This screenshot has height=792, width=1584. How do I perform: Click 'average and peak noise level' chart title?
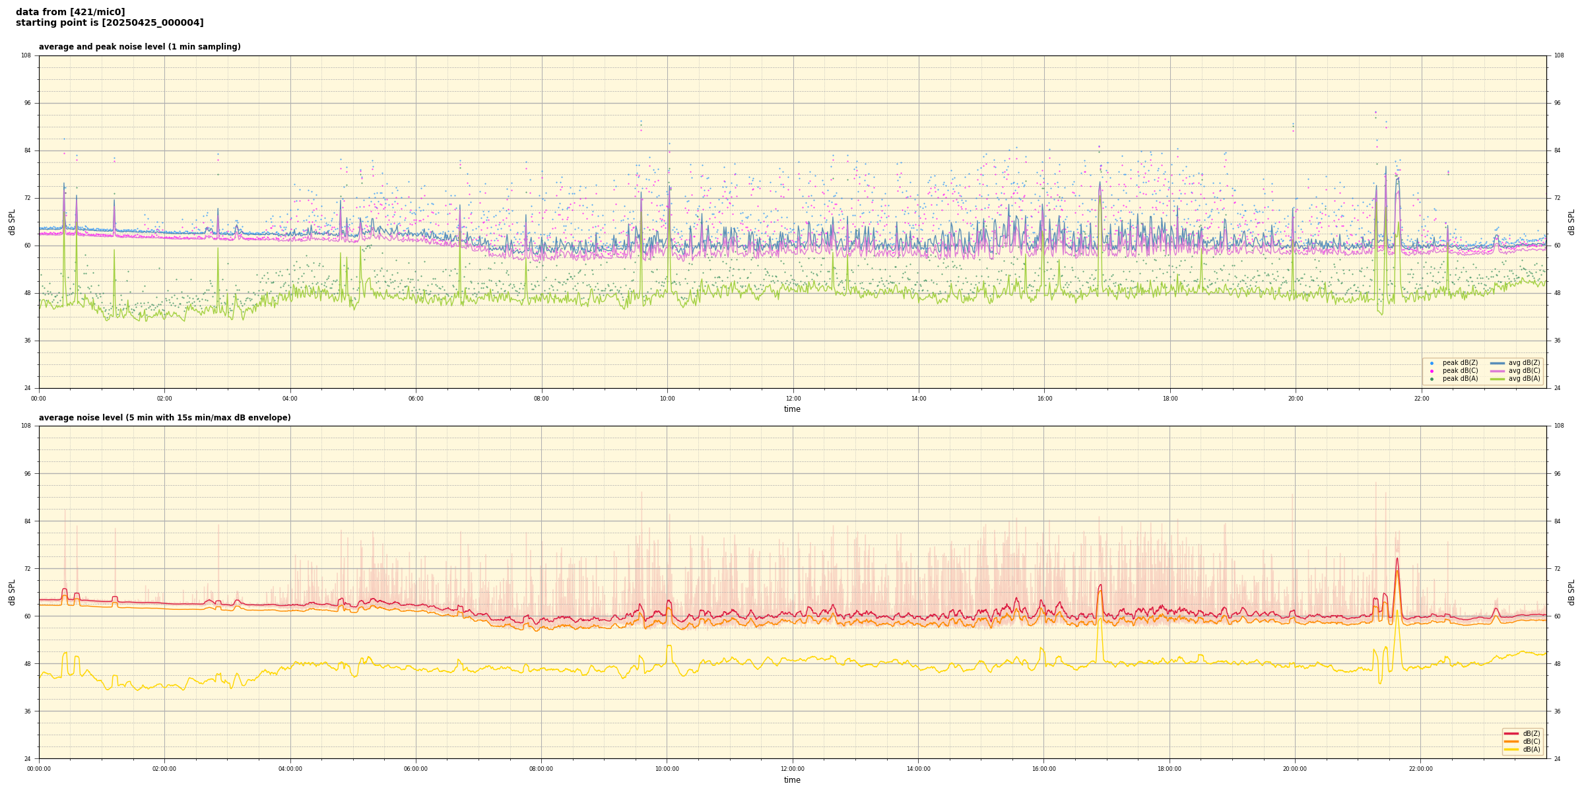click(139, 47)
